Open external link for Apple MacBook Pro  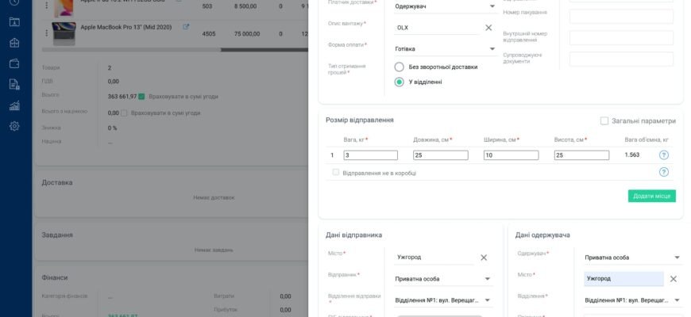pos(186,27)
